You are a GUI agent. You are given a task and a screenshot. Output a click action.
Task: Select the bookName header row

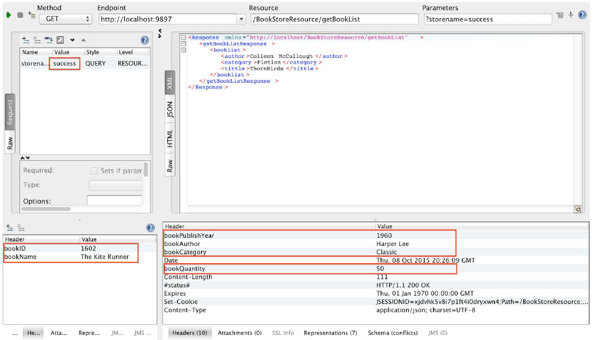tap(69, 257)
